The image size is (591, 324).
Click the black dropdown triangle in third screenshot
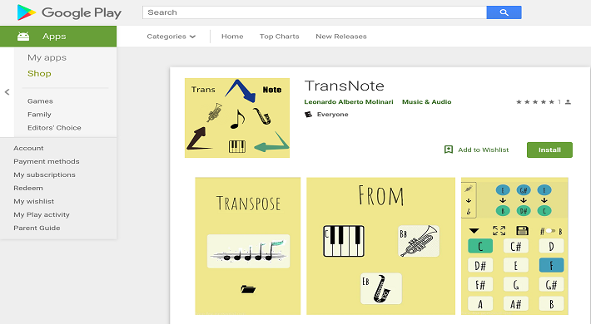point(474,231)
